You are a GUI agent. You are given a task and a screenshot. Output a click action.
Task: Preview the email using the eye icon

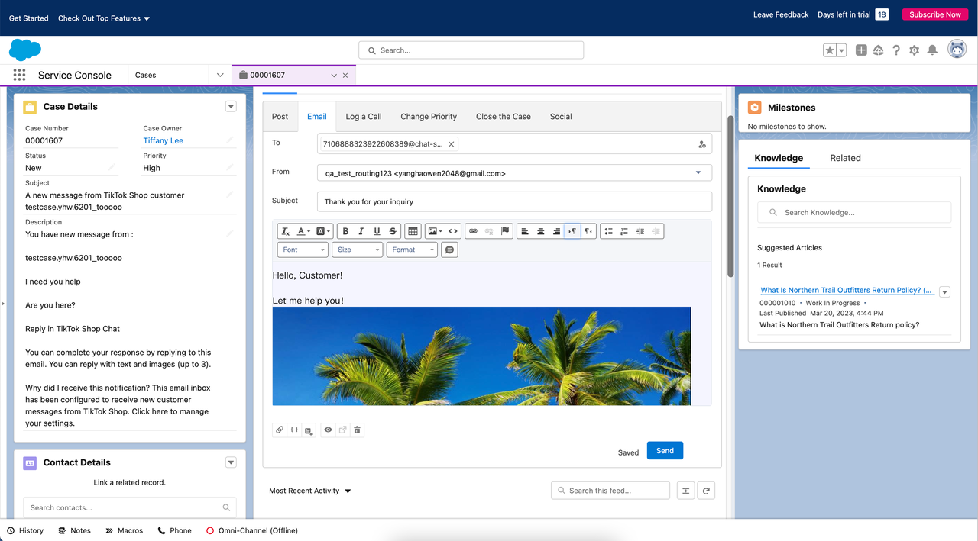pyautogui.click(x=328, y=430)
